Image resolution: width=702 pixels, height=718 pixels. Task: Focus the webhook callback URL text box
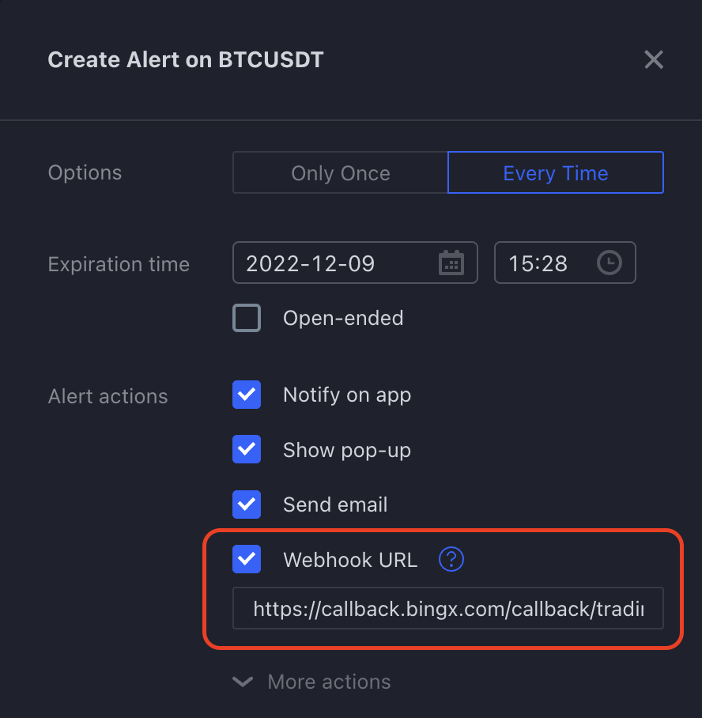tap(447, 609)
